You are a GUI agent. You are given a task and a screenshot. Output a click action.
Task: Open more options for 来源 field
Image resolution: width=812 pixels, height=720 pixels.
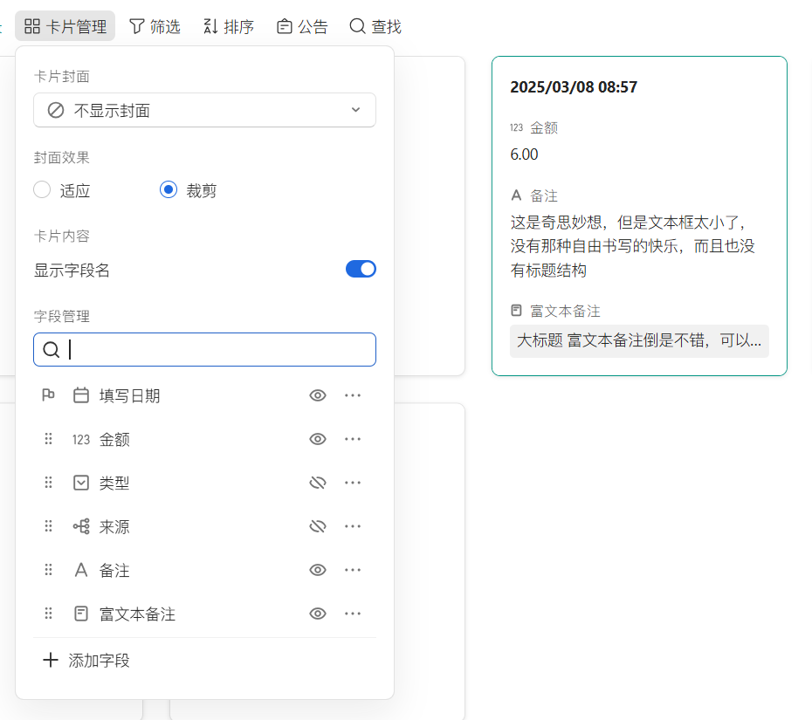(x=353, y=526)
